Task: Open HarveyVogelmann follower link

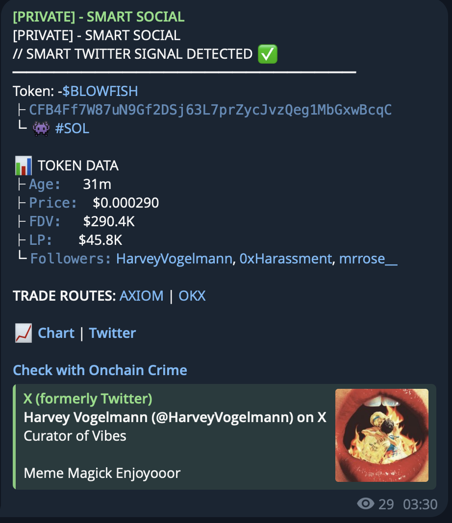Action: [174, 259]
